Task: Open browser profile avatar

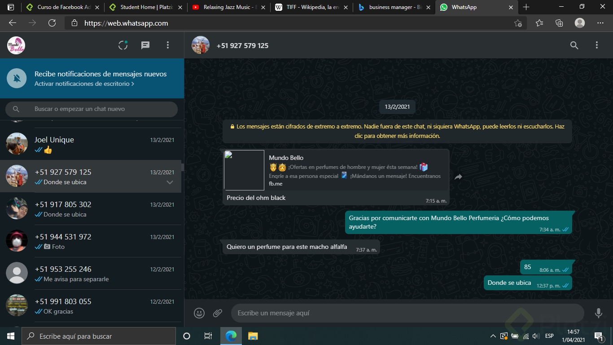Action: coord(580,23)
